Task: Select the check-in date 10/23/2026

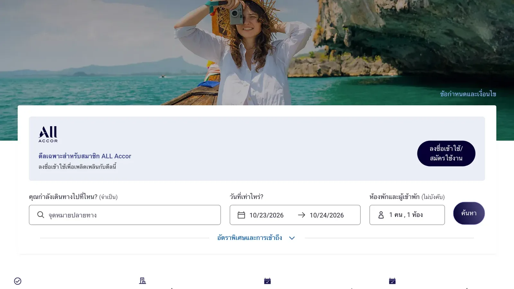Action: click(x=266, y=215)
